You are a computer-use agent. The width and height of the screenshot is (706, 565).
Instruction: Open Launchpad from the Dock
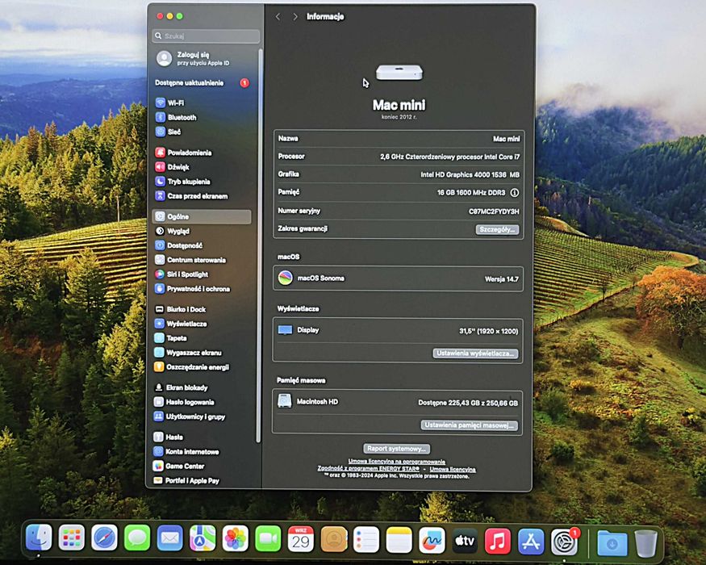click(72, 538)
